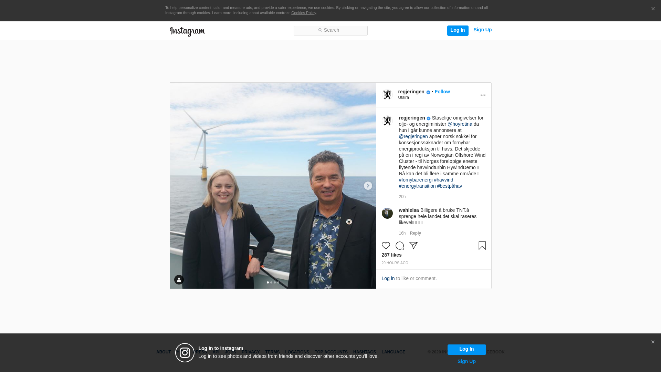Viewport: 661px width, 372px height.
Task: Share post with paper plane icon
Action: (413, 246)
